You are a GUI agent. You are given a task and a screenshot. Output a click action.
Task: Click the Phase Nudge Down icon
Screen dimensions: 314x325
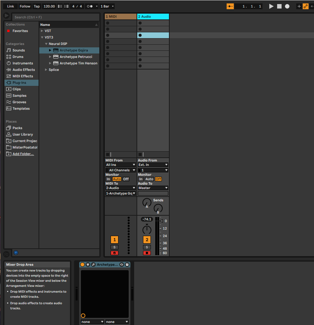point(60,6)
